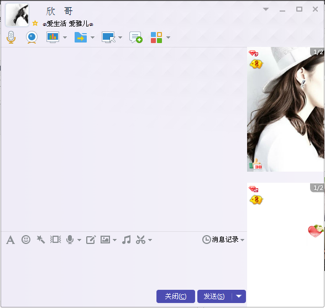Expand the send picture dropdown arrow

click(x=114, y=240)
